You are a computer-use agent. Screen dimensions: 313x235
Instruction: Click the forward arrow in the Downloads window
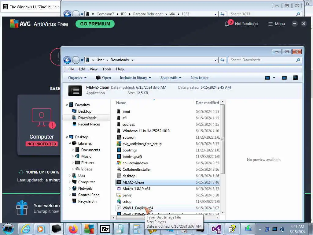[76, 60]
